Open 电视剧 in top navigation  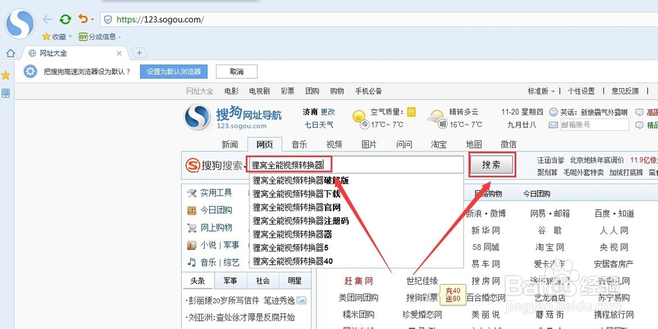tap(259, 91)
